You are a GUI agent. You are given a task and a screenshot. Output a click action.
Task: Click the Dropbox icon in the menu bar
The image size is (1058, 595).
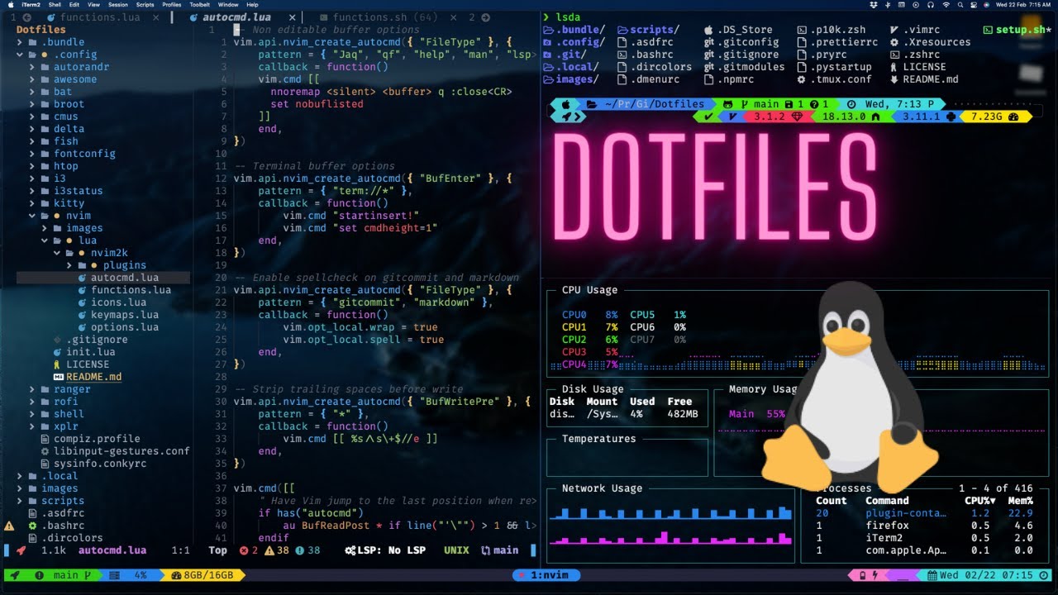pyautogui.click(x=874, y=5)
